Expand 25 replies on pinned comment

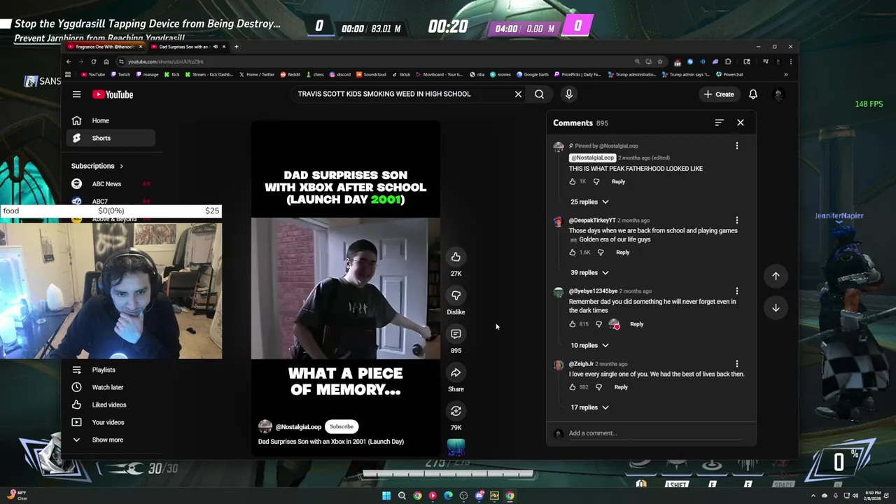[589, 202]
